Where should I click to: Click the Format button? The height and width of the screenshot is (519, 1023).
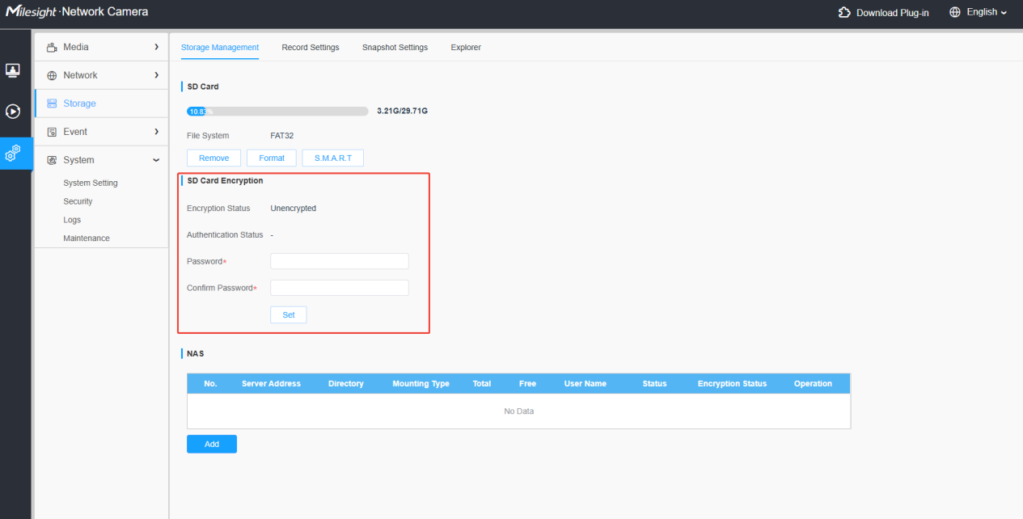272,158
